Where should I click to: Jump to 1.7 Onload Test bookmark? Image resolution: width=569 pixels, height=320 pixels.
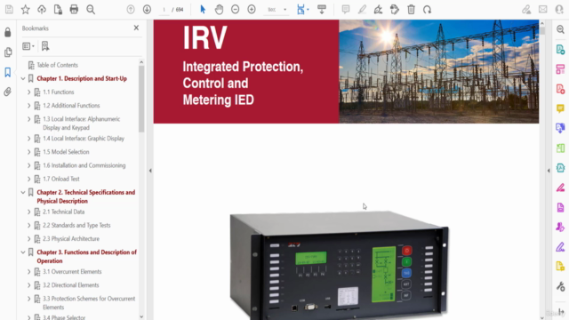[x=61, y=179]
